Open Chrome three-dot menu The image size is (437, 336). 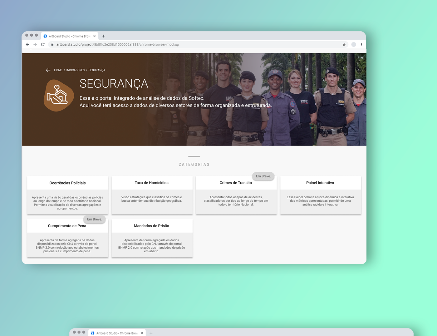(x=361, y=45)
